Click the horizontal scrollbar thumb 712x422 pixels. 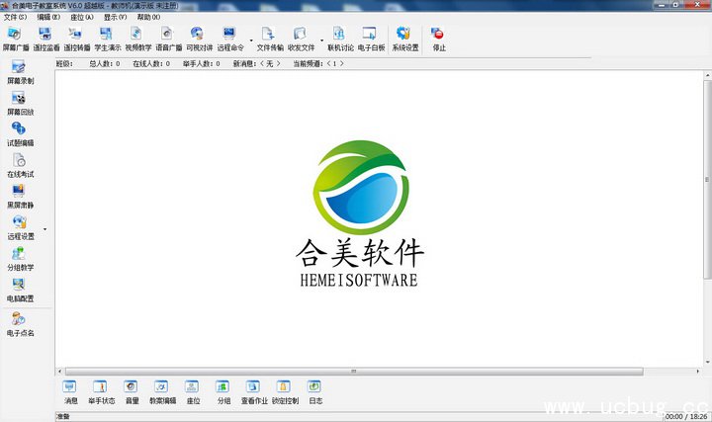[354, 372]
